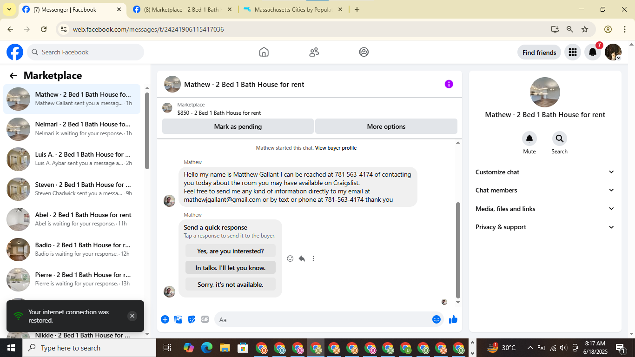The image size is (635, 357).
Task: Switch to the Marketplace 2 Bed 1 Bath tab
Action: (x=182, y=9)
